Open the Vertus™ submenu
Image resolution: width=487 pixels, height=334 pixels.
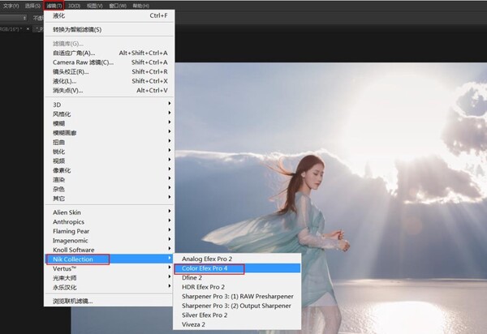(110, 268)
